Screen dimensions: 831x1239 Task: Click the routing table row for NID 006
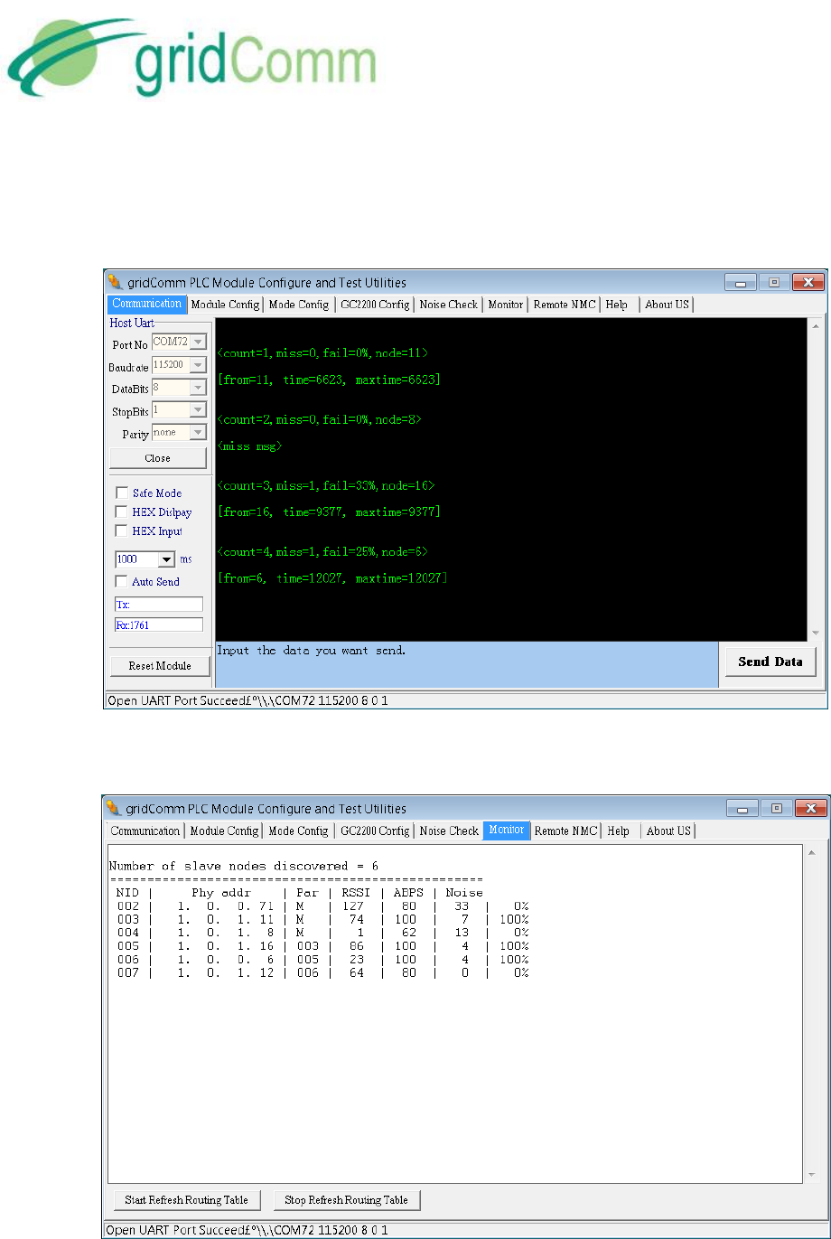pyautogui.click(x=322, y=960)
